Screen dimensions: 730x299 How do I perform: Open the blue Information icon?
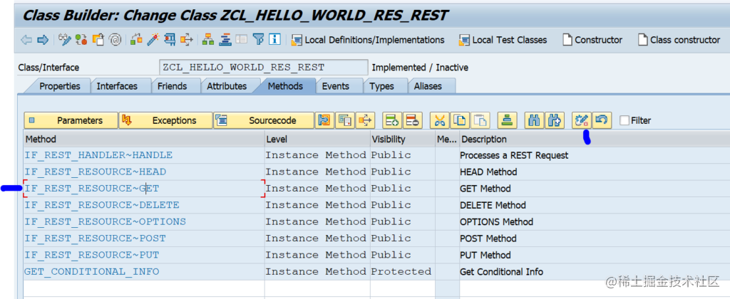274,40
